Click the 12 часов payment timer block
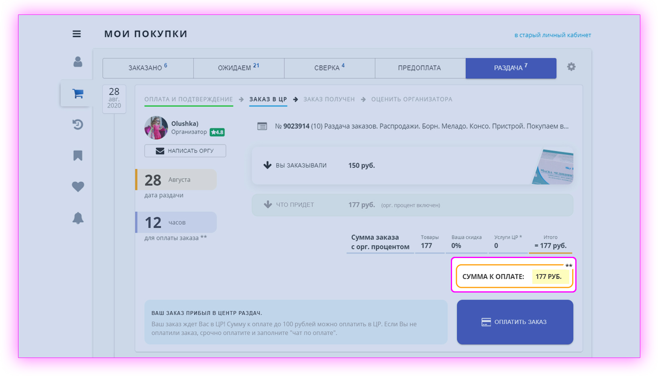This screenshot has width=658, height=376. pos(176,222)
